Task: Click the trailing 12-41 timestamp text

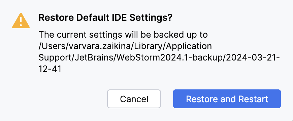Action: [x=50, y=69]
